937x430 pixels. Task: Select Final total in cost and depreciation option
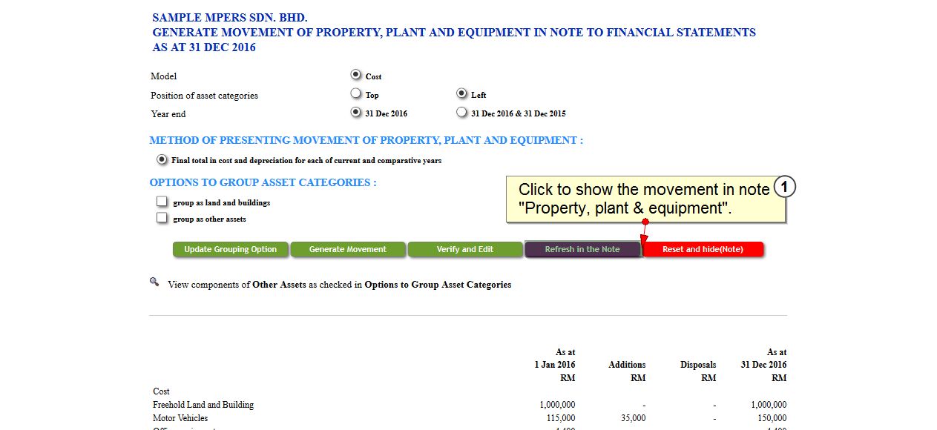pos(162,159)
